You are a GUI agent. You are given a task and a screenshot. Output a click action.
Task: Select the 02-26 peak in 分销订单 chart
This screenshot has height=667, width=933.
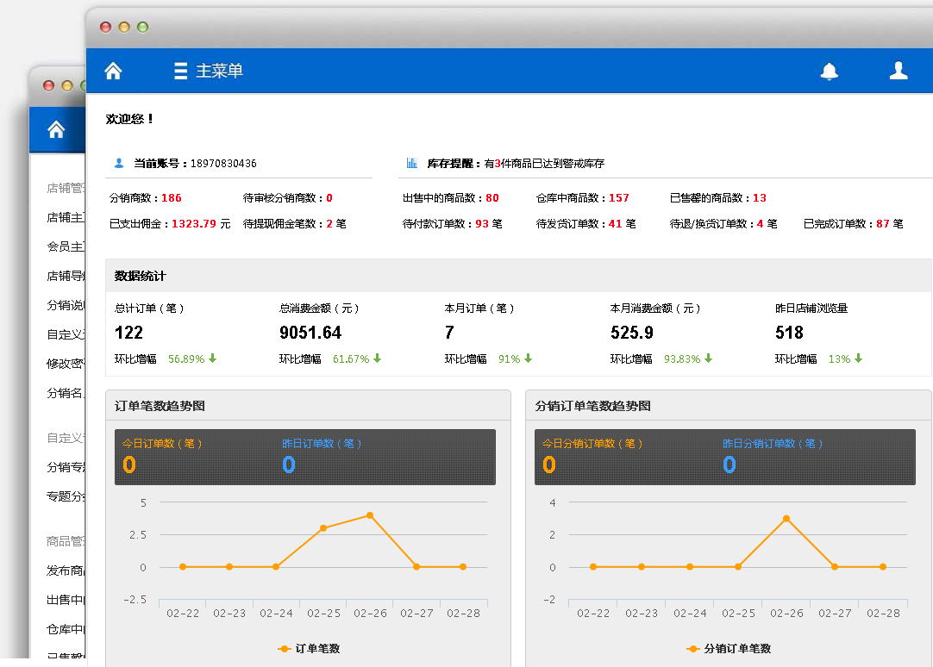click(x=786, y=519)
